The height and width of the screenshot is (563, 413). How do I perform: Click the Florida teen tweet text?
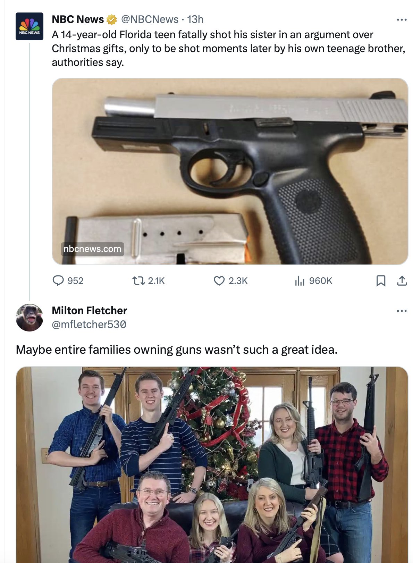[229, 48]
